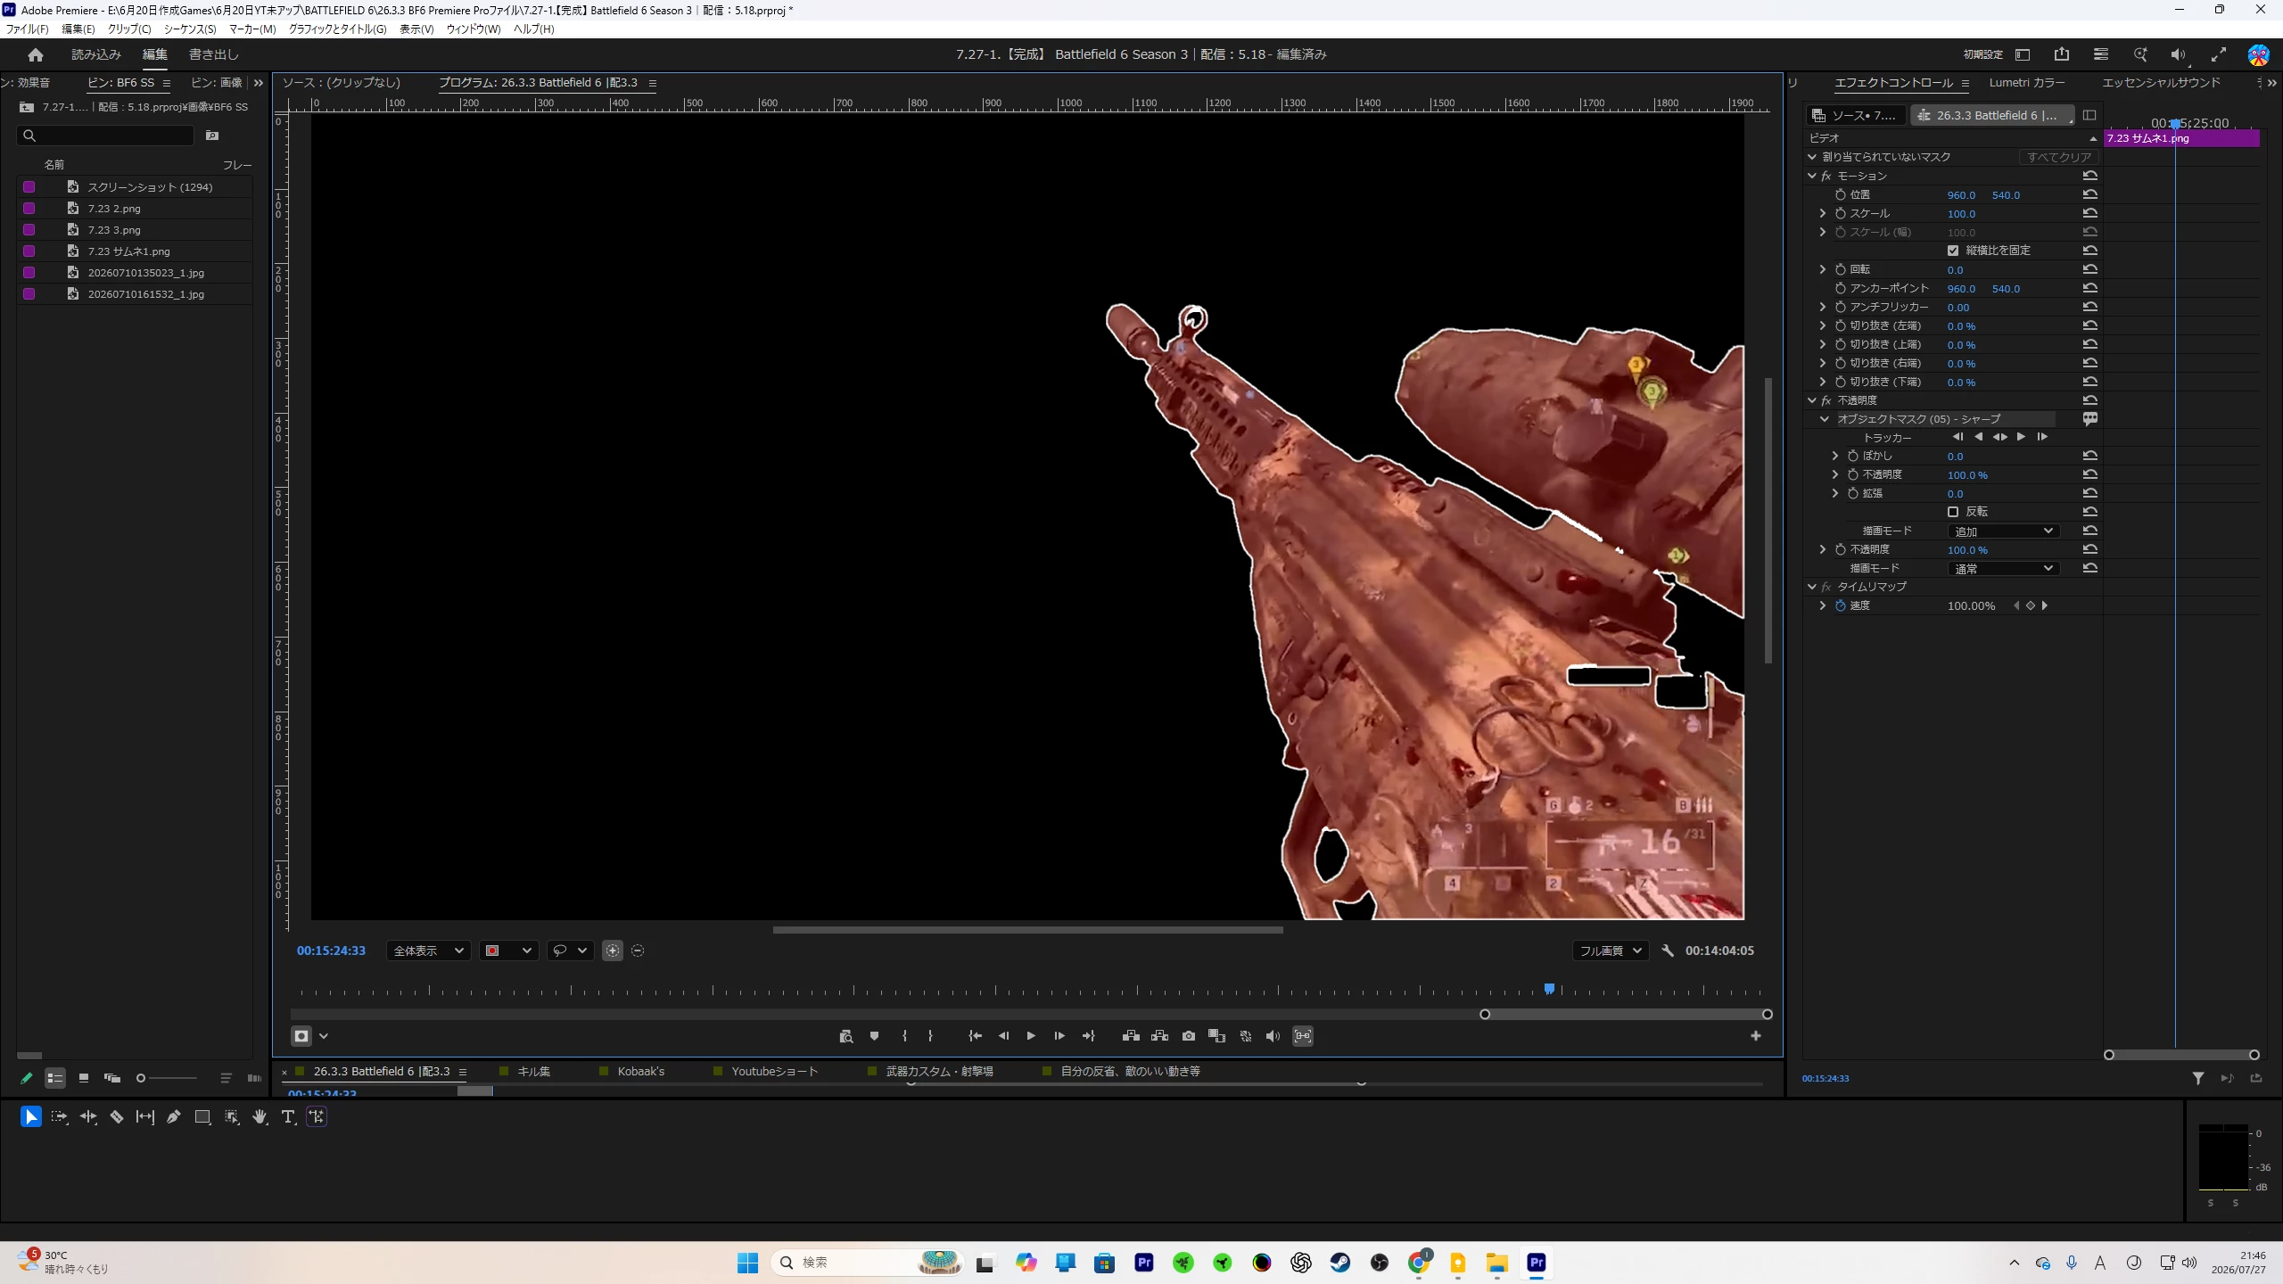Click the Mark Out bracket icon

[930, 1036]
